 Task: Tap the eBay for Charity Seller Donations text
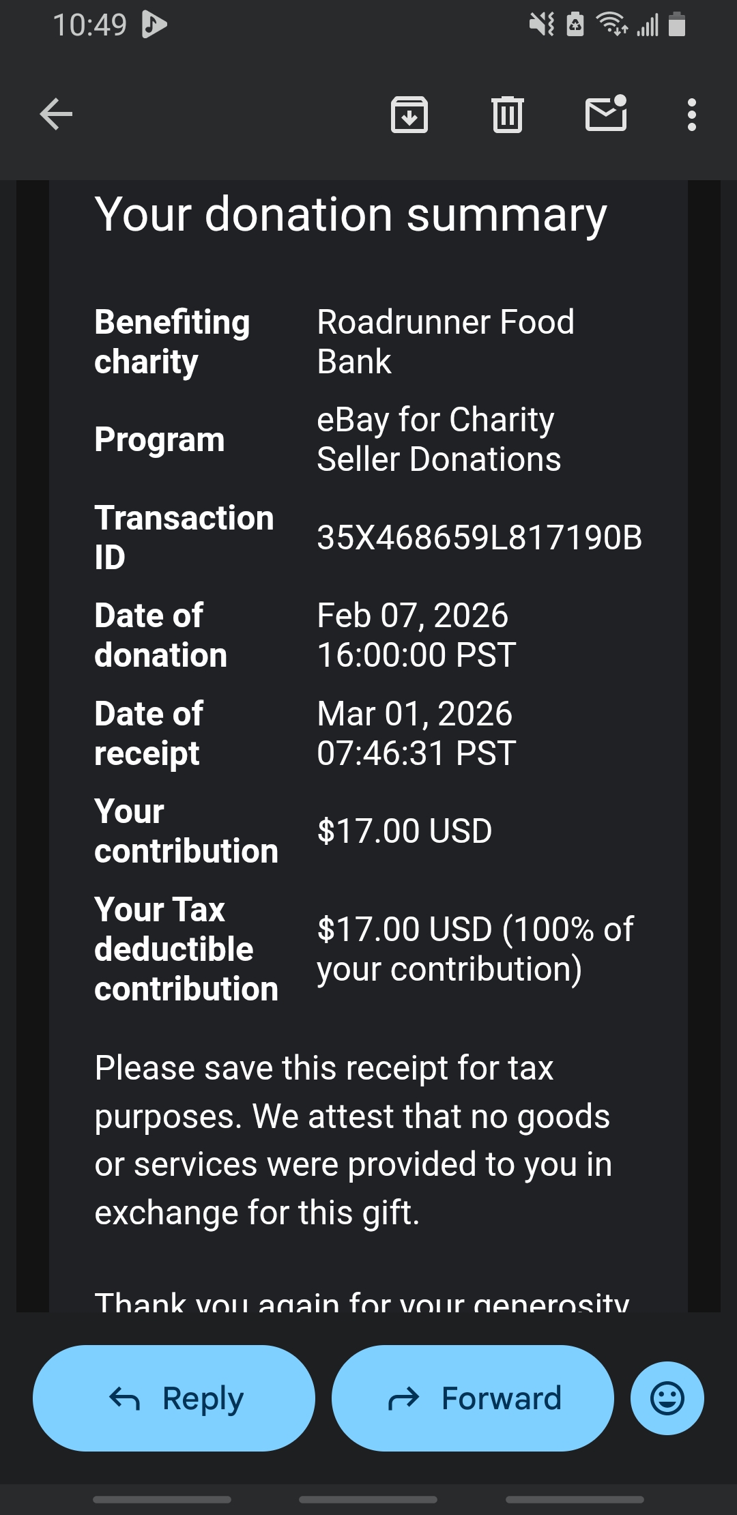coord(438,439)
